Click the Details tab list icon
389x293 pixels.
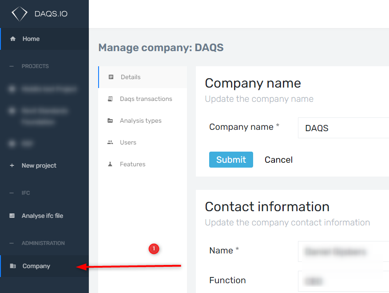[111, 77]
